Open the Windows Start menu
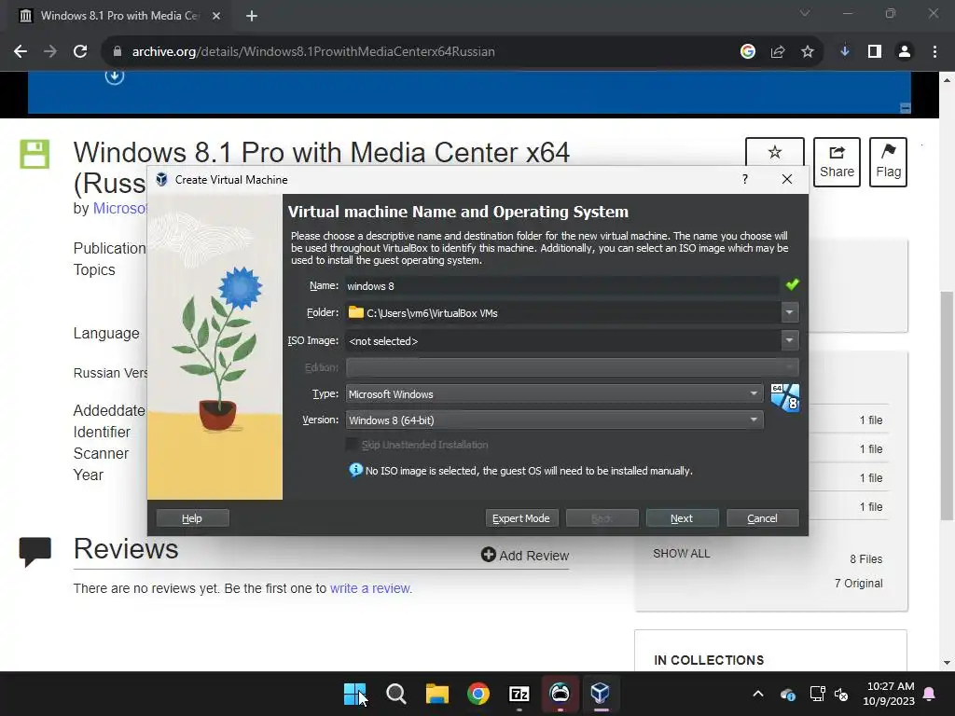Screen dimensions: 955x716 [x=355, y=694]
